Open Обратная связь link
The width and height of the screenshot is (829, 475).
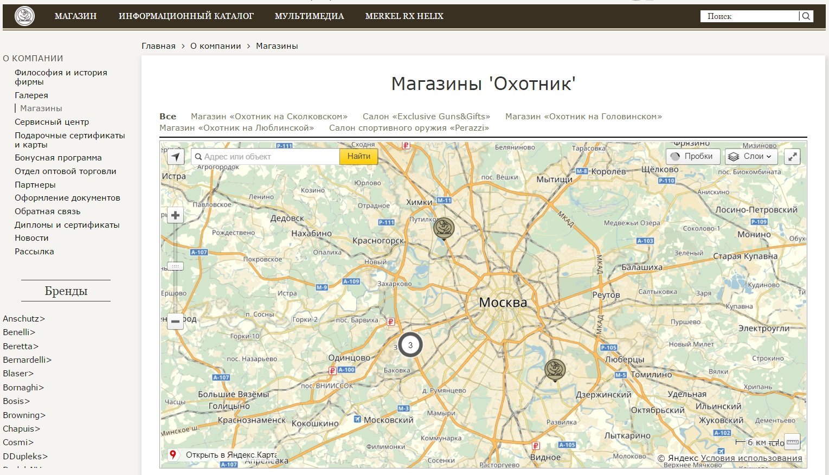47,211
